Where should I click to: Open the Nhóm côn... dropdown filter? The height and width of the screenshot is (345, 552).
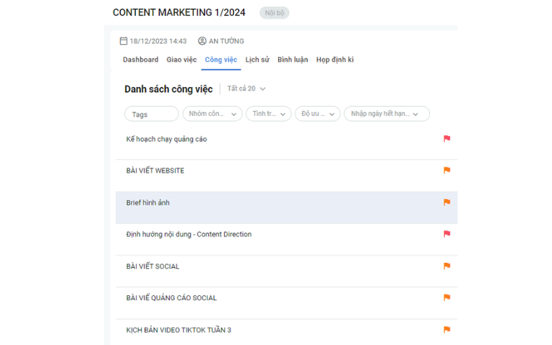coord(213,114)
